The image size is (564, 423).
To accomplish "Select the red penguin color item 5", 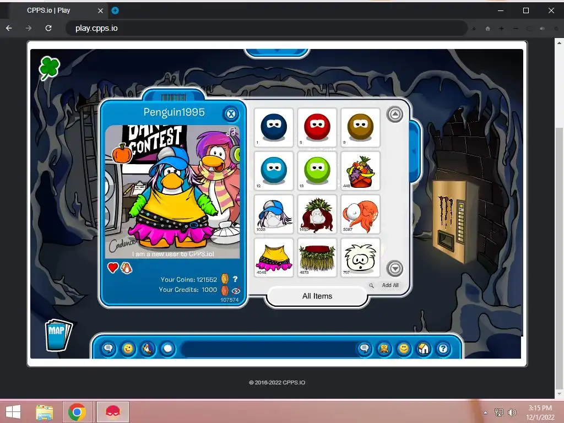I will click(x=317, y=127).
